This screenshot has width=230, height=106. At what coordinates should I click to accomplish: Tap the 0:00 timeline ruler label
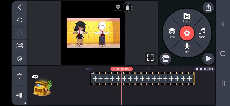pyautogui.click(x=89, y=69)
